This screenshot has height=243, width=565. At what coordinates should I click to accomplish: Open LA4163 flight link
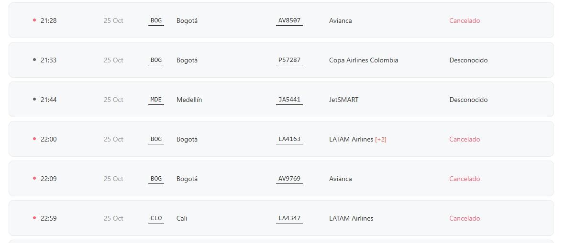point(289,139)
